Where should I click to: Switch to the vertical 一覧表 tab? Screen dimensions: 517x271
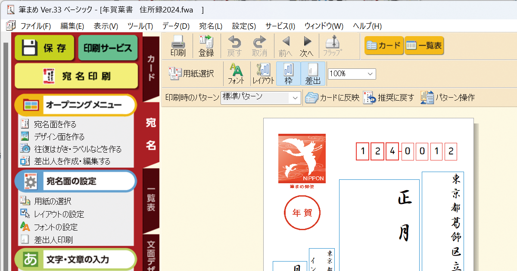151,200
